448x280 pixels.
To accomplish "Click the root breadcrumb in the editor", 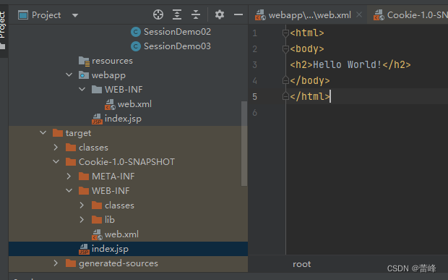I will pyautogui.click(x=302, y=264).
